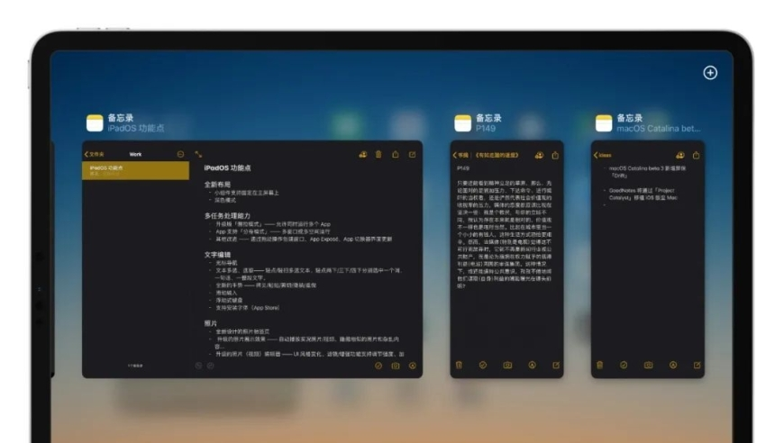Tap checklist icon in macOS Catalina window

tap(624, 365)
